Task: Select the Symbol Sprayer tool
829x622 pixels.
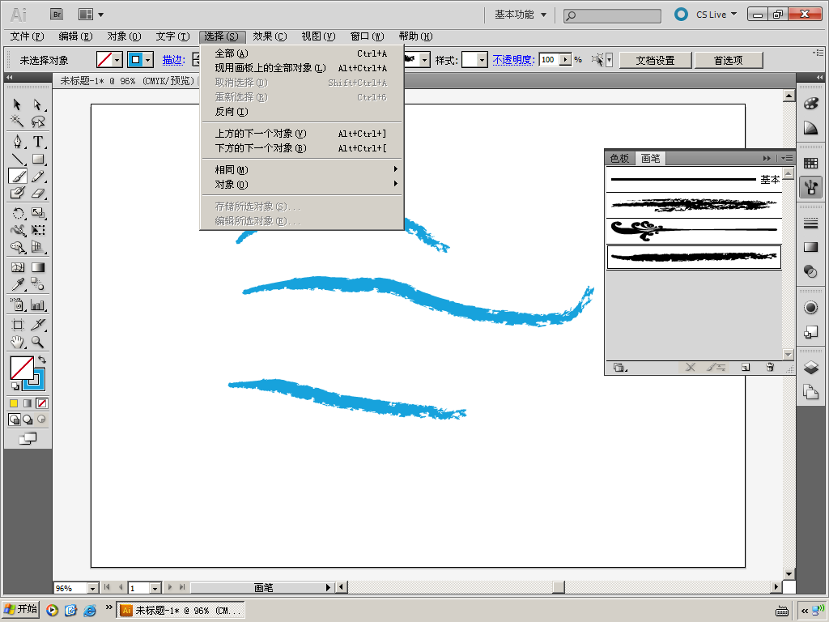Action: [x=17, y=305]
